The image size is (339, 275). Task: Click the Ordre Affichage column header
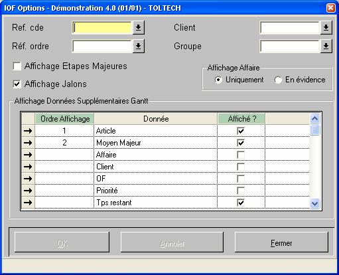tap(64, 119)
